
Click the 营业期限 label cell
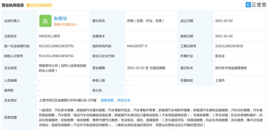(x=107, y=68)
